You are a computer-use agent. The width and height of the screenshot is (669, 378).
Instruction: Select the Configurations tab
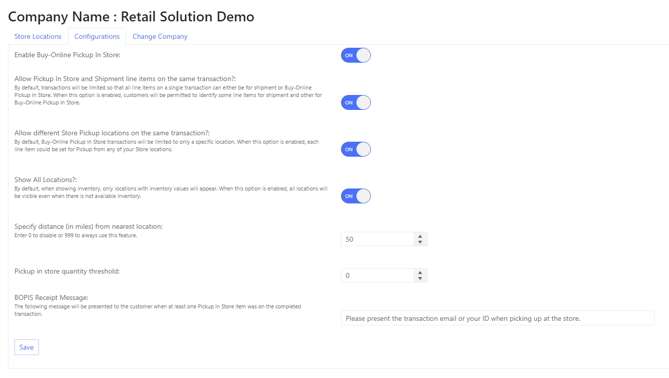(97, 36)
